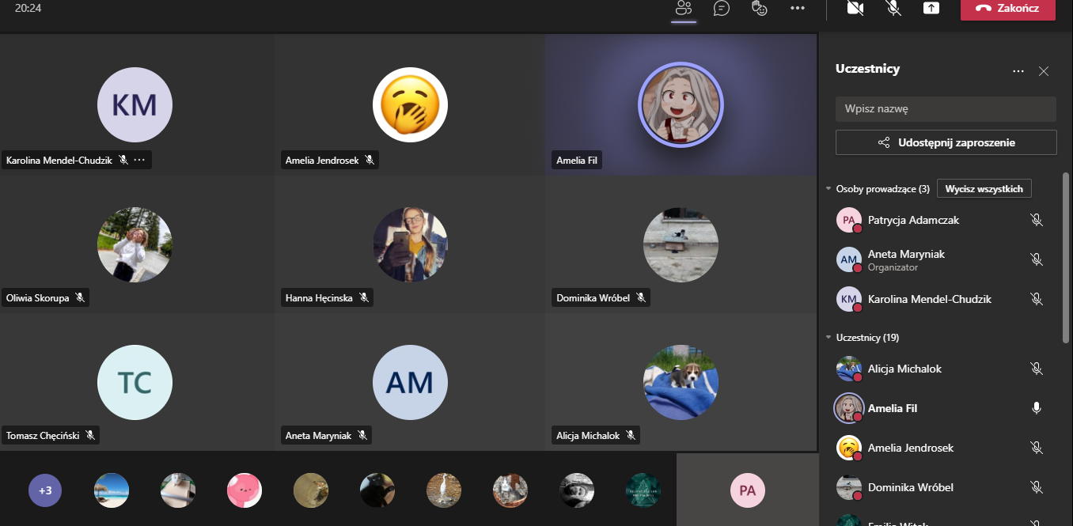Click Tomasz Chęciński name label
This screenshot has height=526, width=1073.
click(x=44, y=436)
